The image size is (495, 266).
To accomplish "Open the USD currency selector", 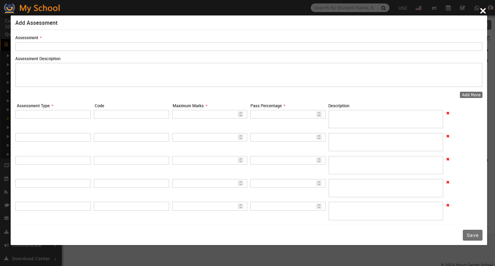I will point(403,8).
